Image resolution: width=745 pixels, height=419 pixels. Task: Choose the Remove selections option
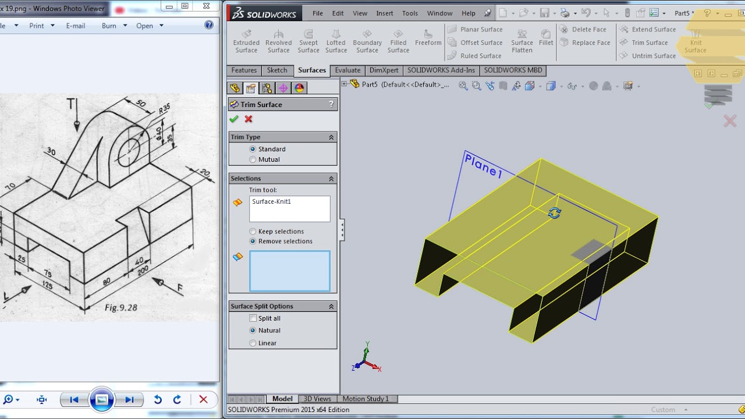pos(281,242)
